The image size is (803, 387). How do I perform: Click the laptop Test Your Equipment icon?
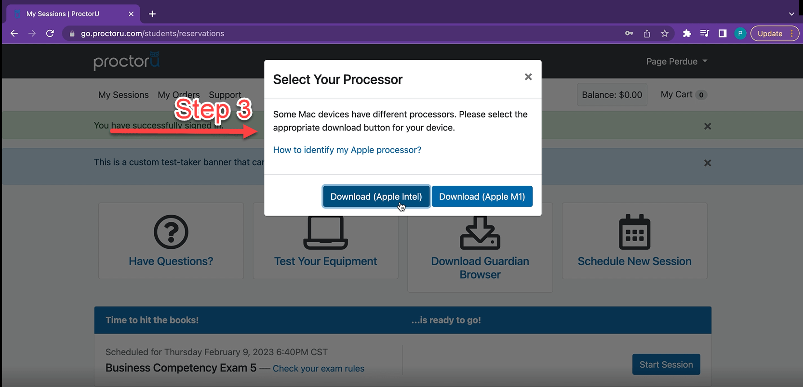pyautogui.click(x=326, y=232)
